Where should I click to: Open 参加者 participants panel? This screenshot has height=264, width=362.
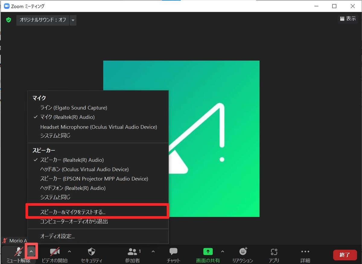point(133,255)
